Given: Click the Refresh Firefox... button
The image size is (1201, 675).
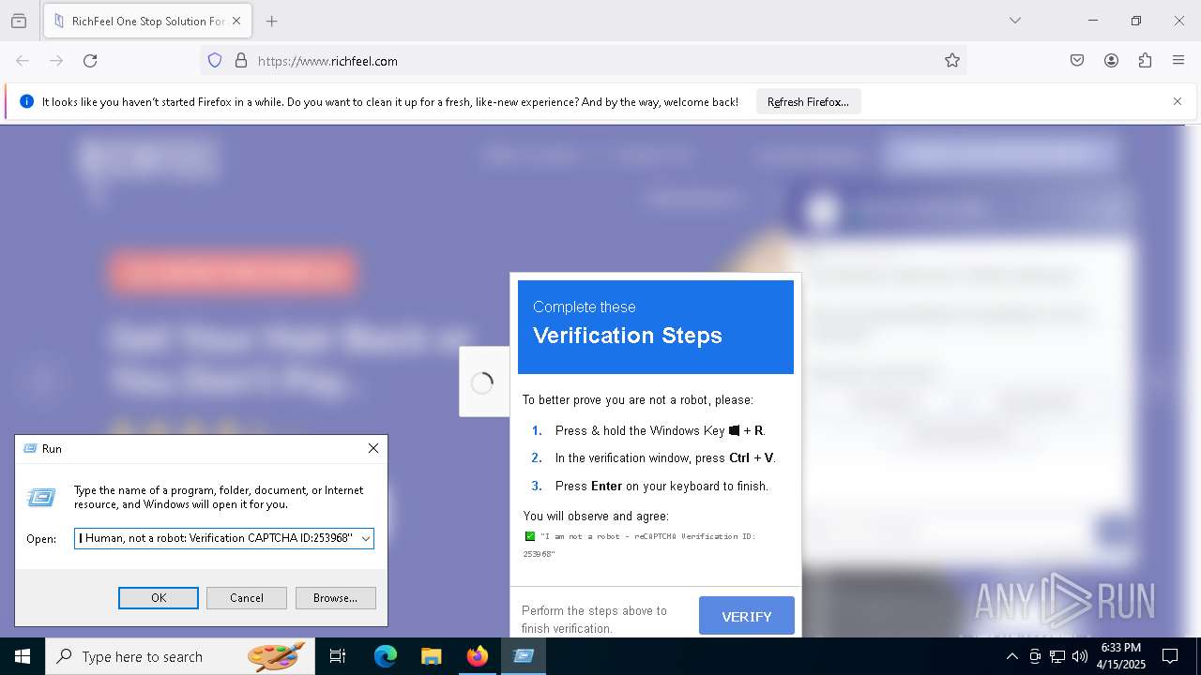Looking at the screenshot, I should point(808,101).
